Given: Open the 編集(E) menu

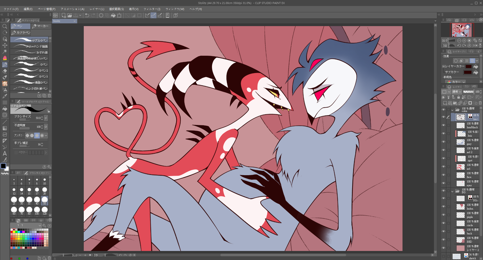Looking at the screenshot, I should pos(28,9).
